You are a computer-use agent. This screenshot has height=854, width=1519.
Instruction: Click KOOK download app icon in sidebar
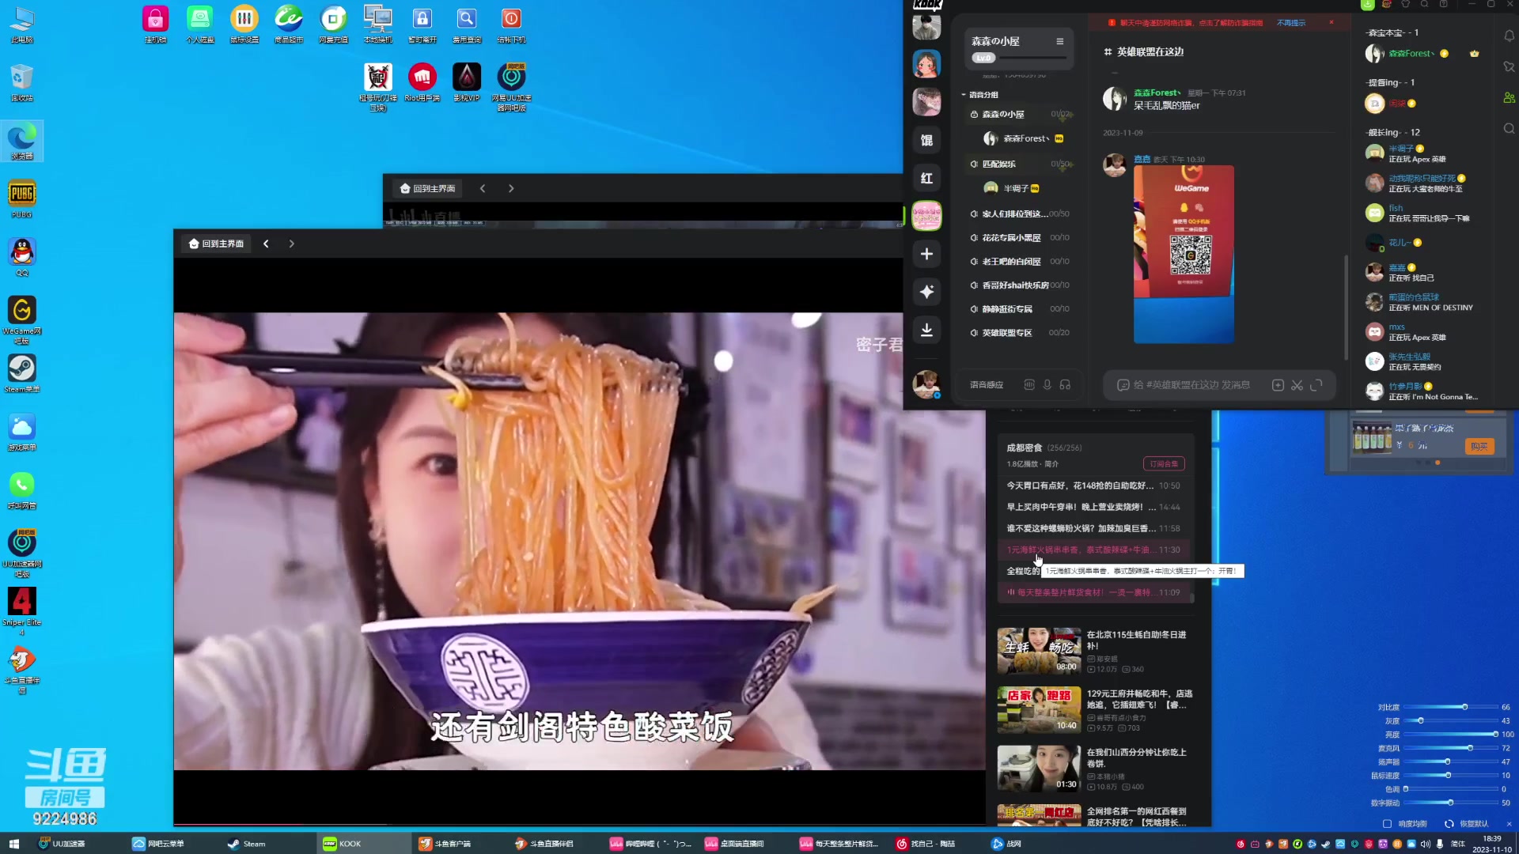tap(926, 330)
